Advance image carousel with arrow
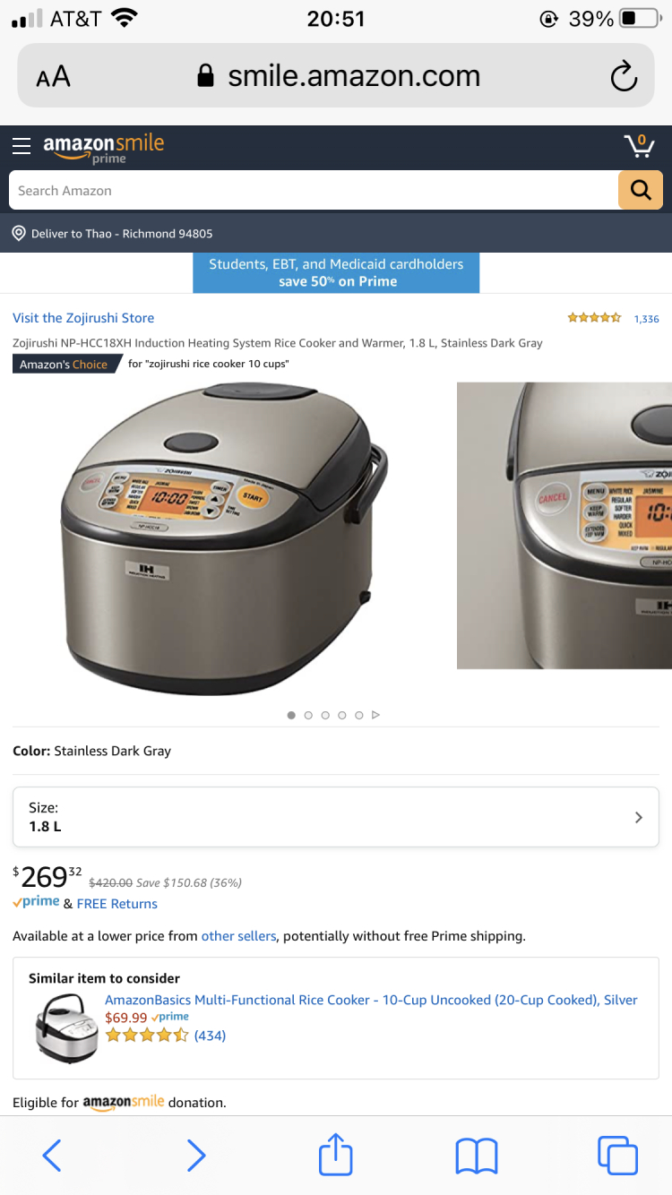This screenshot has width=672, height=1195. point(375,715)
